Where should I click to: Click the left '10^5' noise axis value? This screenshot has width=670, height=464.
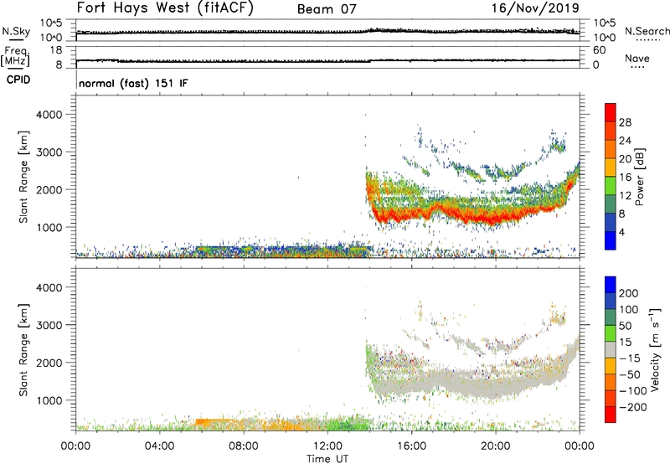51,23
